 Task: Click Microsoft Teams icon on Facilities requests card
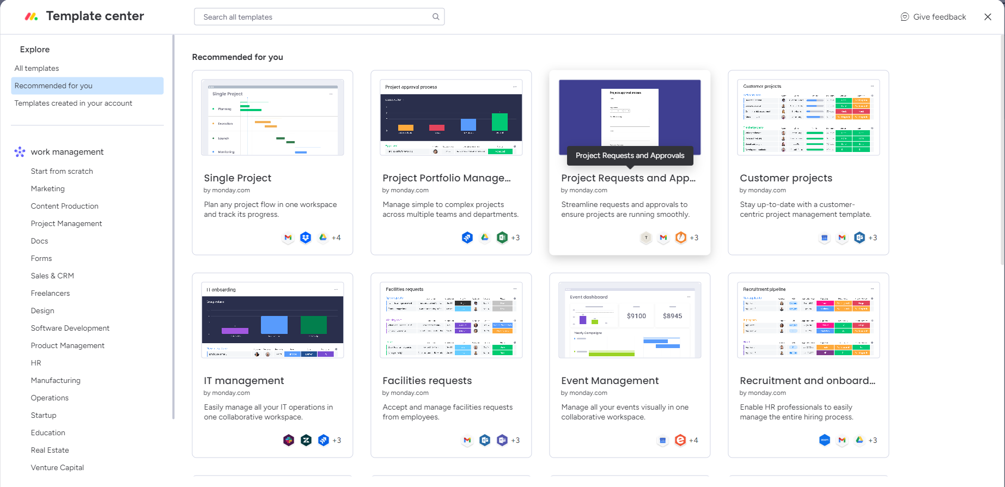tap(502, 440)
